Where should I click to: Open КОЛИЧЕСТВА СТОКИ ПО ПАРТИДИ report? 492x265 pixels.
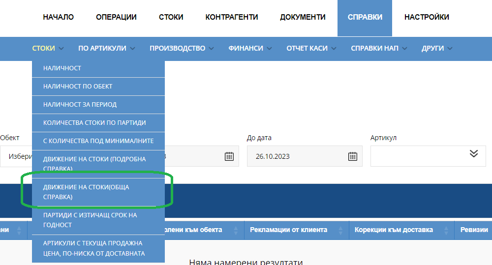(x=98, y=123)
